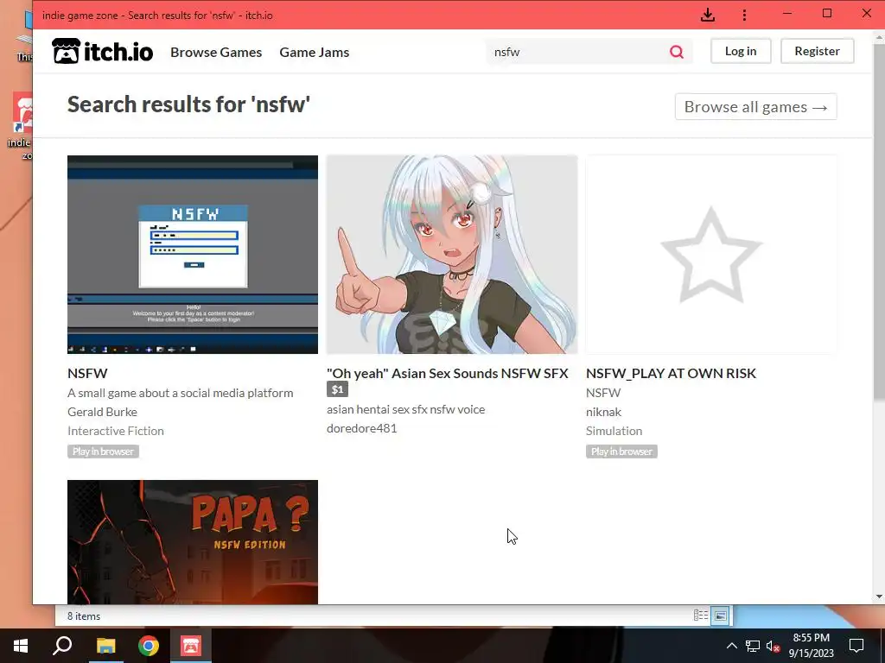Open File Explorer from the taskbar
Image resolution: width=885 pixels, height=663 pixels.
[x=105, y=646]
